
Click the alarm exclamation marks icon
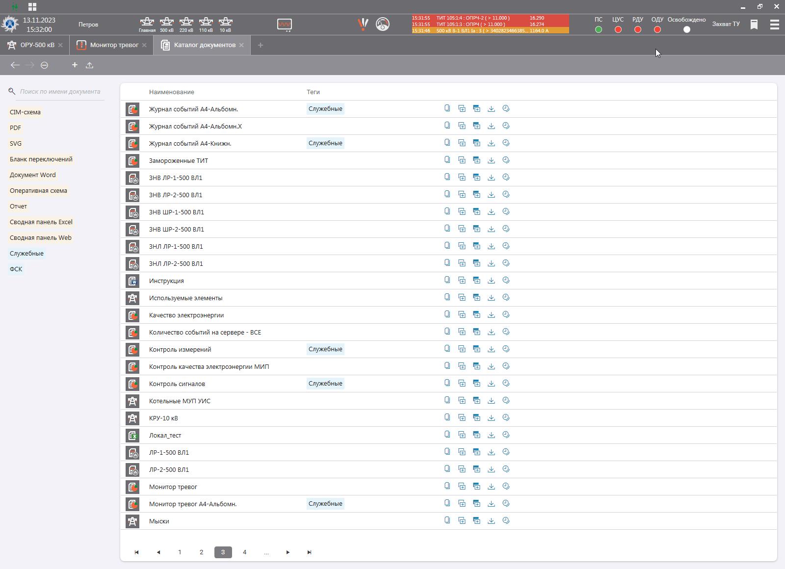click(363, 24)
